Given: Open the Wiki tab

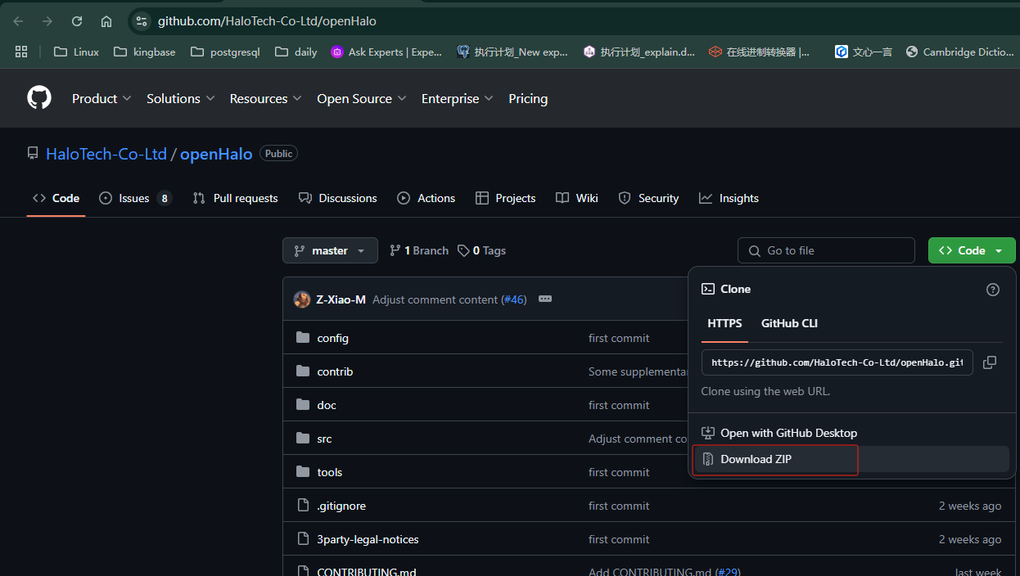Looking at the screenshot, I should pyautogui.click(x=576, y=198).
